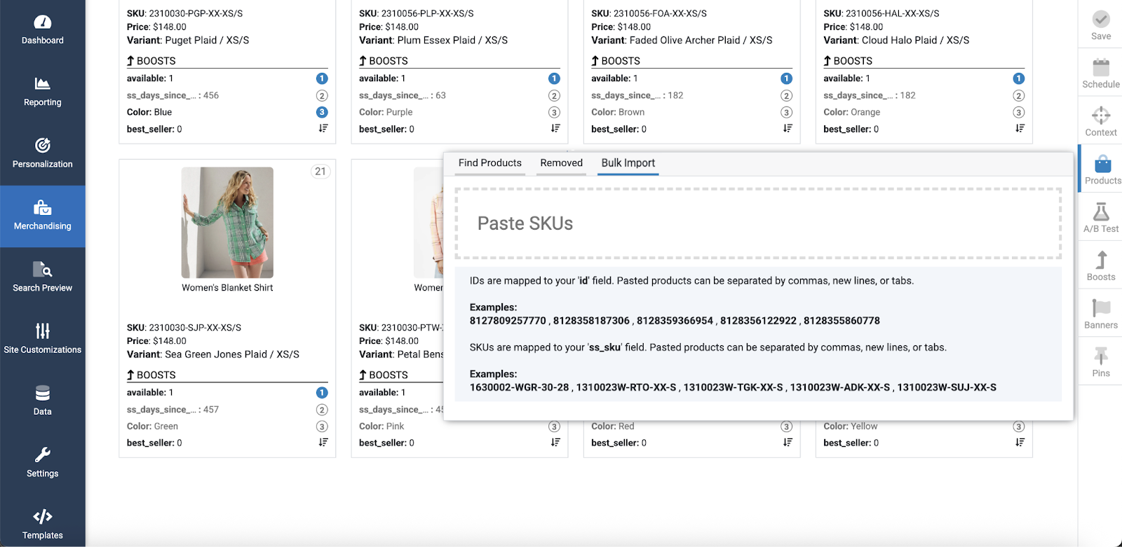Image resolution: width=1122 pixels, height=547 pixels.
Task: Click the Save button
Action: pyautogui.click(x=1100, y=25)
